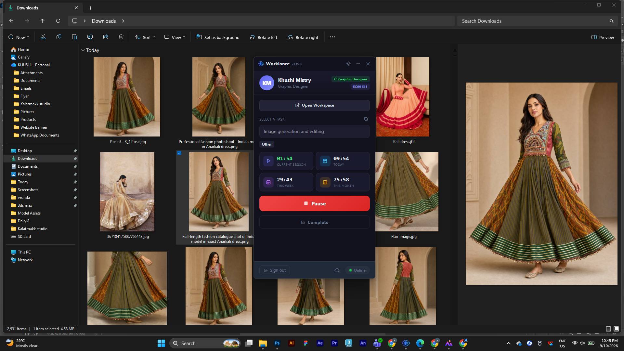Click the Worklance cloud sync icon
This screenshot has width=624, height=351.
click(337, 270)
